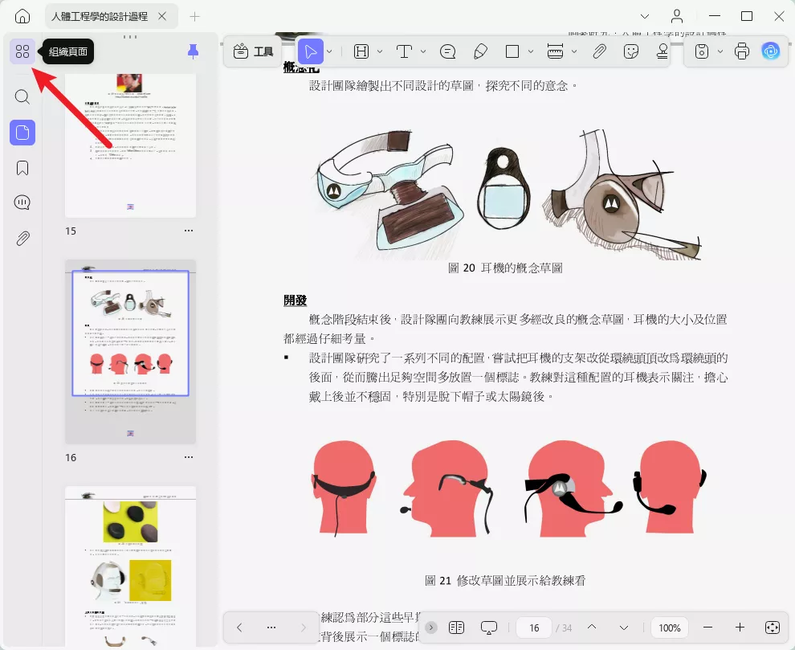Select the comment note bubble tool
This screenshot has height=650, width=795.
click(448, 51)
